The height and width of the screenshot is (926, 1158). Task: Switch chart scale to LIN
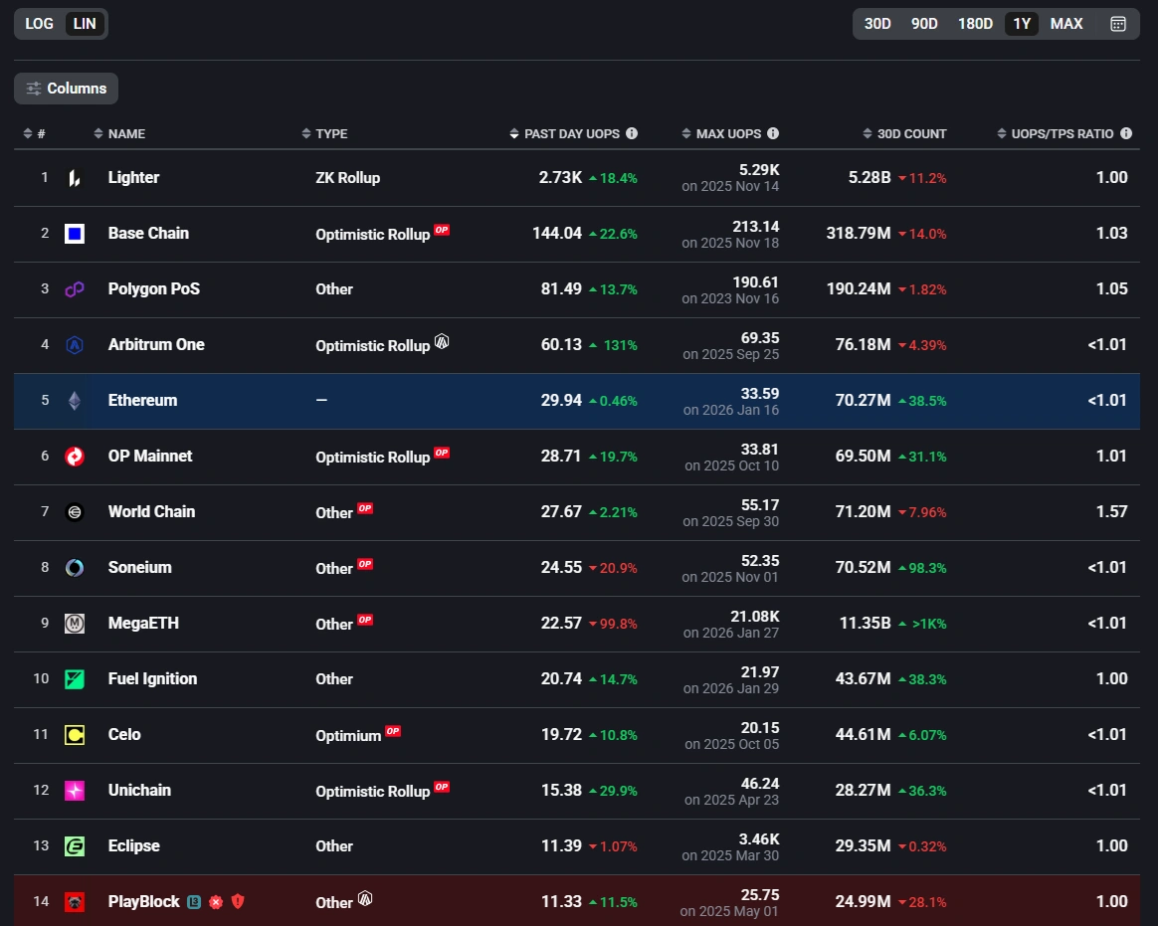point(85,24)
